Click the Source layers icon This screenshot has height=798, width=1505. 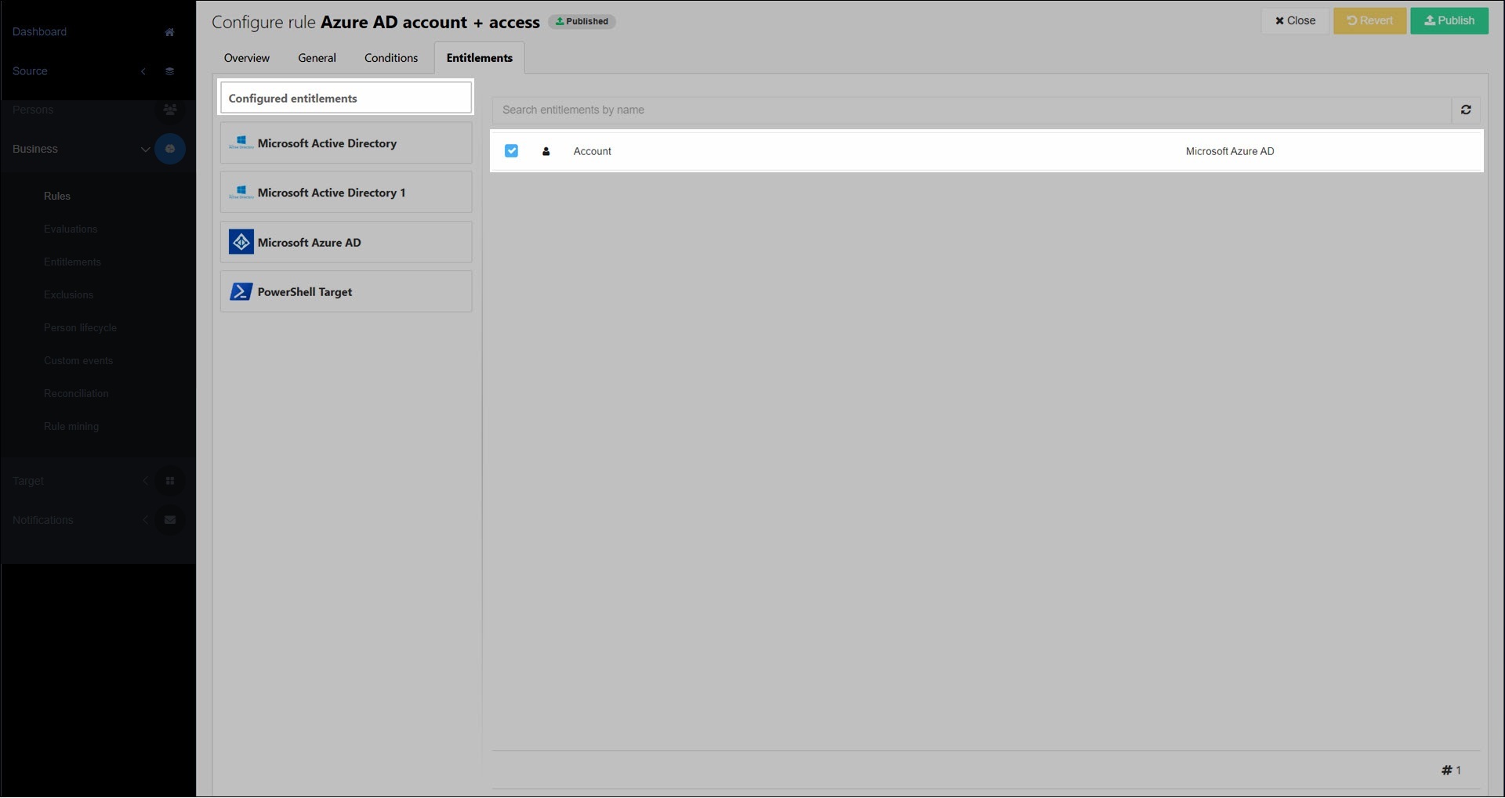click(x=169, y=71)
